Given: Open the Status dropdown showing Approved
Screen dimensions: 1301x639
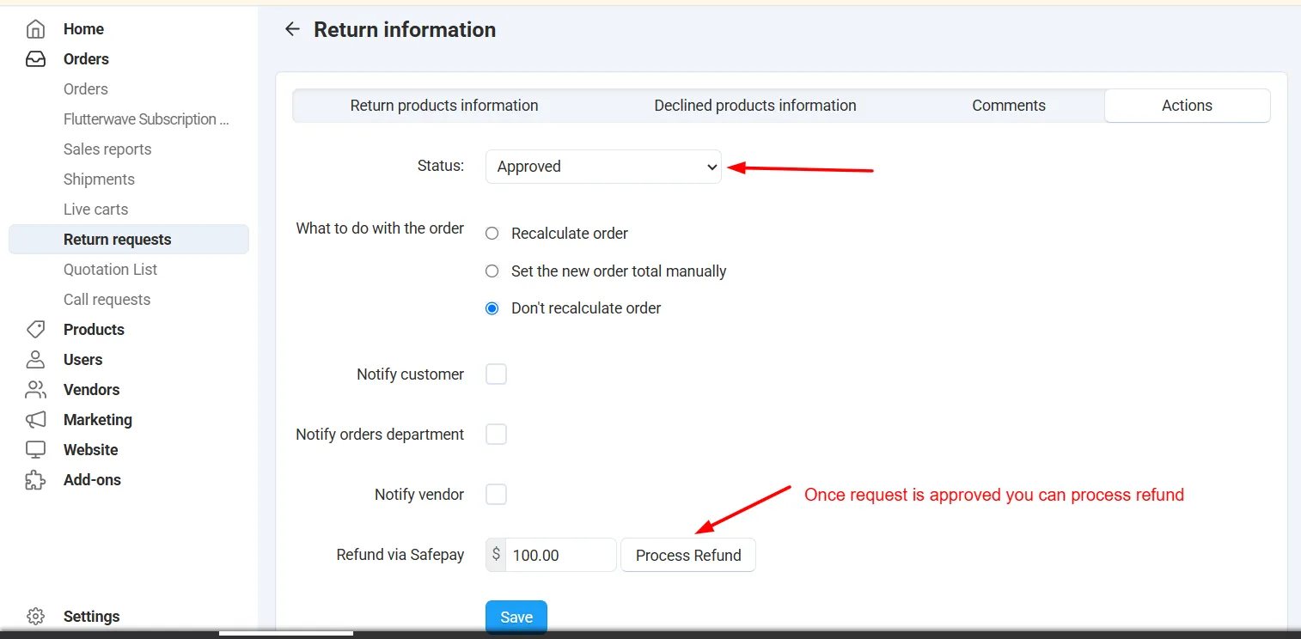Looking at the screenshot, I should (603, 167).
